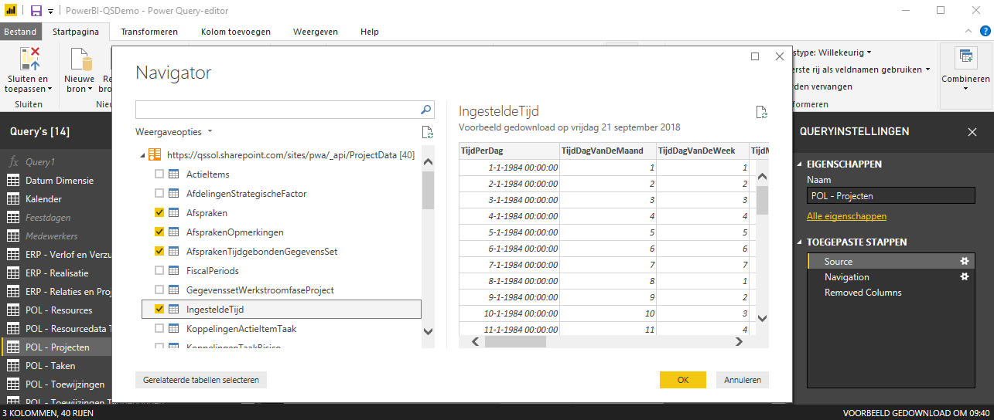Click Gerelateerde tabellen selecteren button

coord(201,380)
